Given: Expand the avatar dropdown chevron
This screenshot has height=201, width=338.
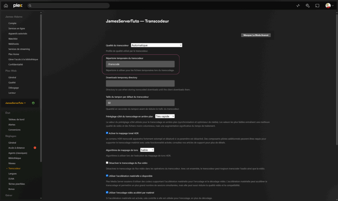Looking at the screenshot, I should [x=333, y=6].
